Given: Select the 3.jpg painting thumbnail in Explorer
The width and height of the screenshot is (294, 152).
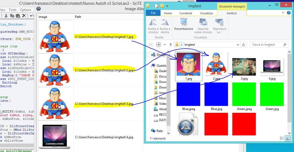Looking at the screenshot, I should [244, 67].
